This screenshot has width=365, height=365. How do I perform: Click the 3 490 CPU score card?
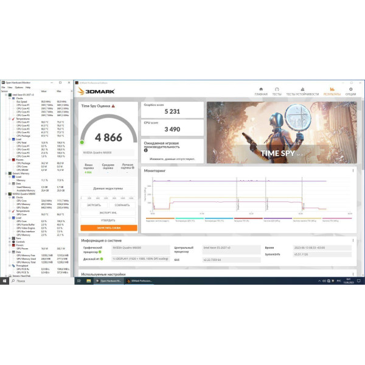point(172,128)
